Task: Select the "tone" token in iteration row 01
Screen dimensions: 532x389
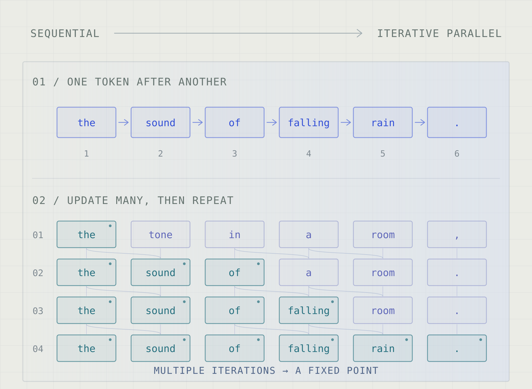Action: coord(161,234)
